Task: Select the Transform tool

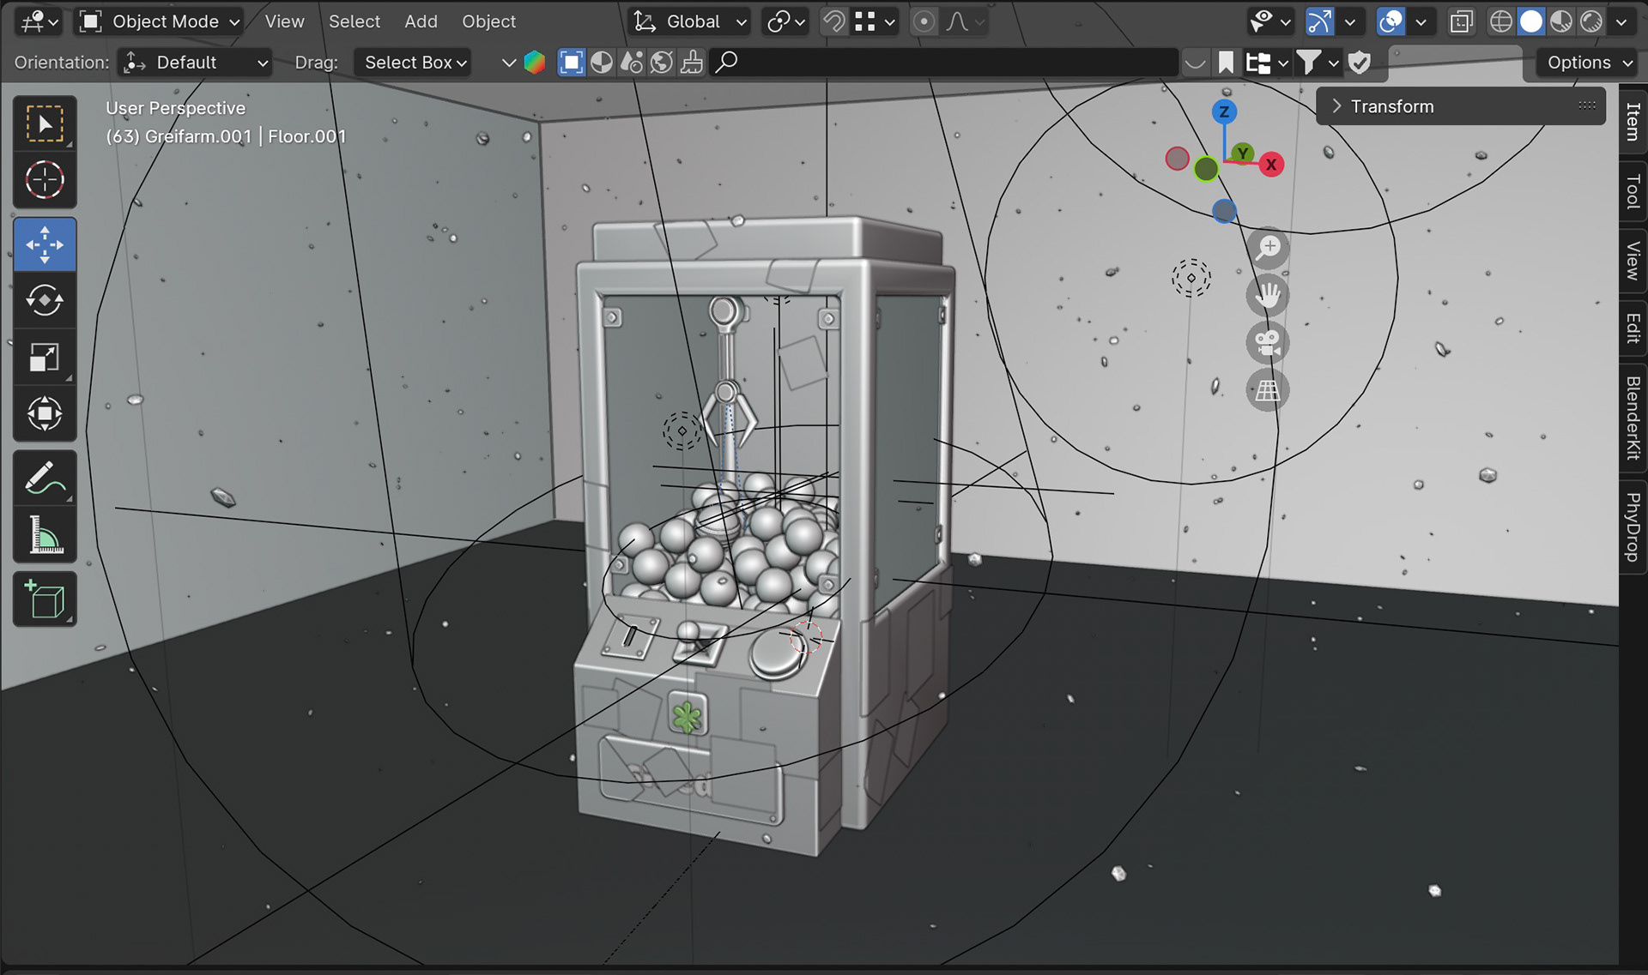Action: click(45, 414)
